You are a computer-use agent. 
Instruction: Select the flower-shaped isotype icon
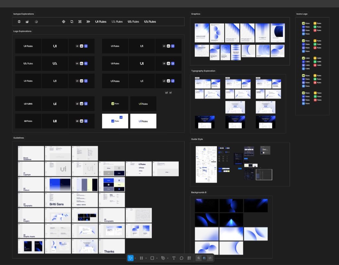click(64, 22)
